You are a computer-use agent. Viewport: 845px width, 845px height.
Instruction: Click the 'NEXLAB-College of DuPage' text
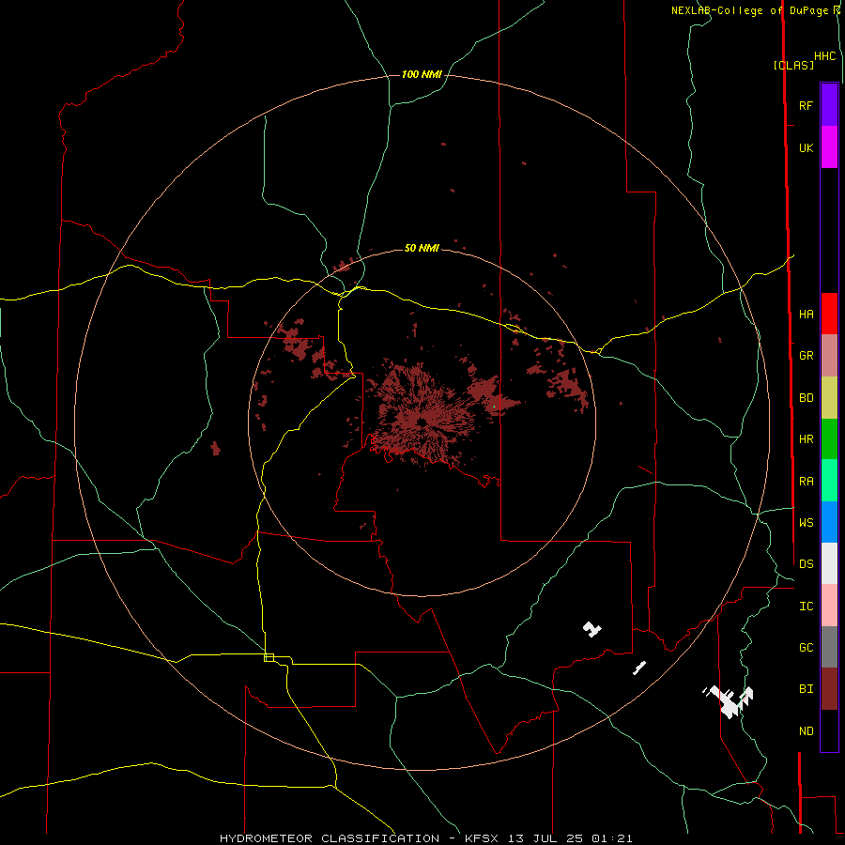click(x=749, y=10)
